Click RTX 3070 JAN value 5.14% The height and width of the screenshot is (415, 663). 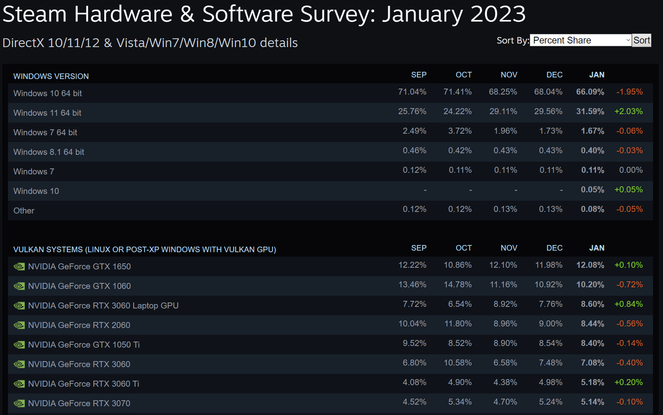point(592,402)
